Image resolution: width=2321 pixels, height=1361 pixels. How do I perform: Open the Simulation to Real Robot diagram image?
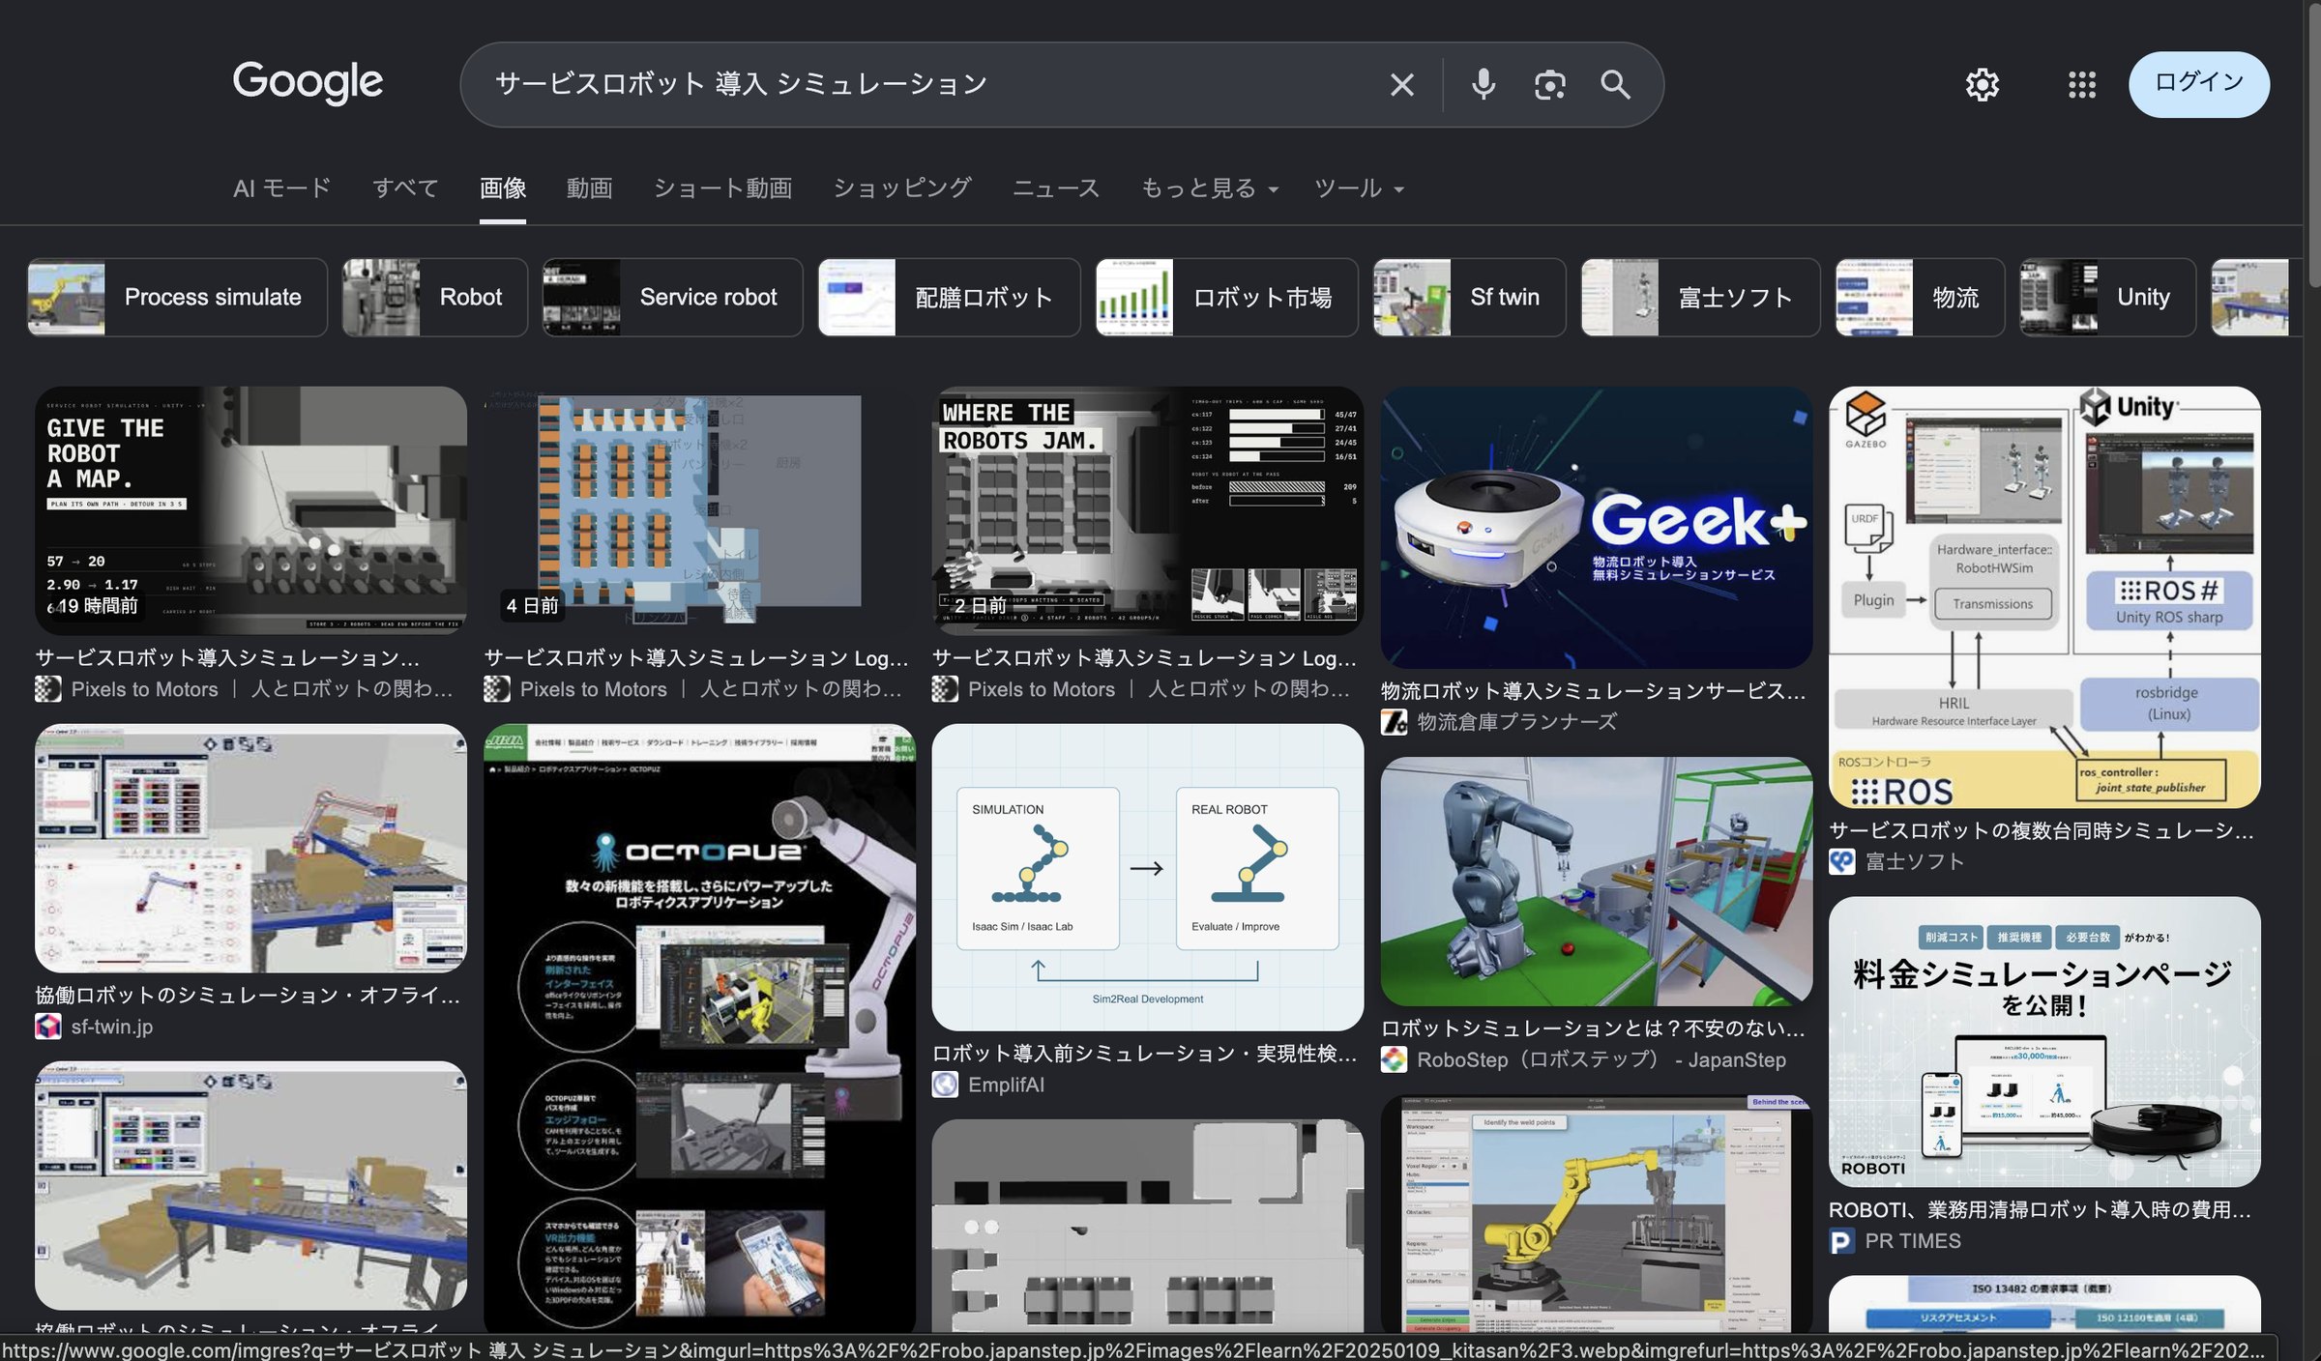pyautogui.click(x=1148, y=877)
